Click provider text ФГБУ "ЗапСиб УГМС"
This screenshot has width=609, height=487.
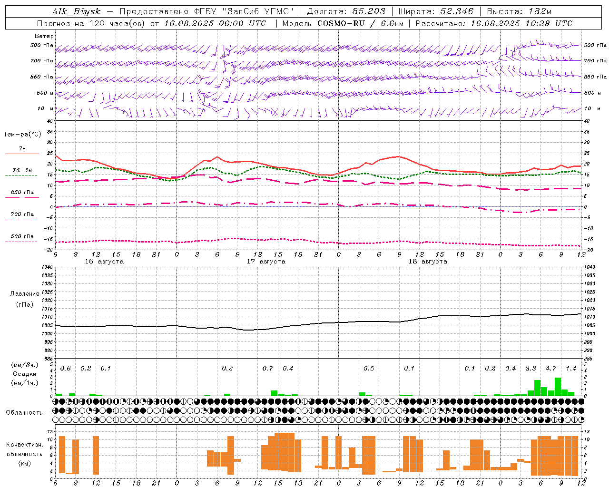pos(245,11)
